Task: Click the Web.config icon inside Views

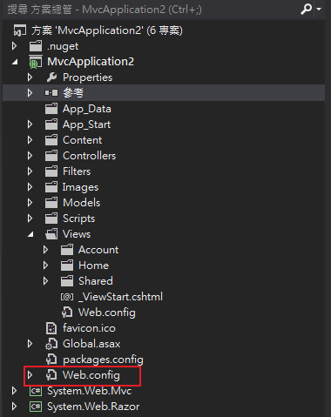Action: (67, 313)
